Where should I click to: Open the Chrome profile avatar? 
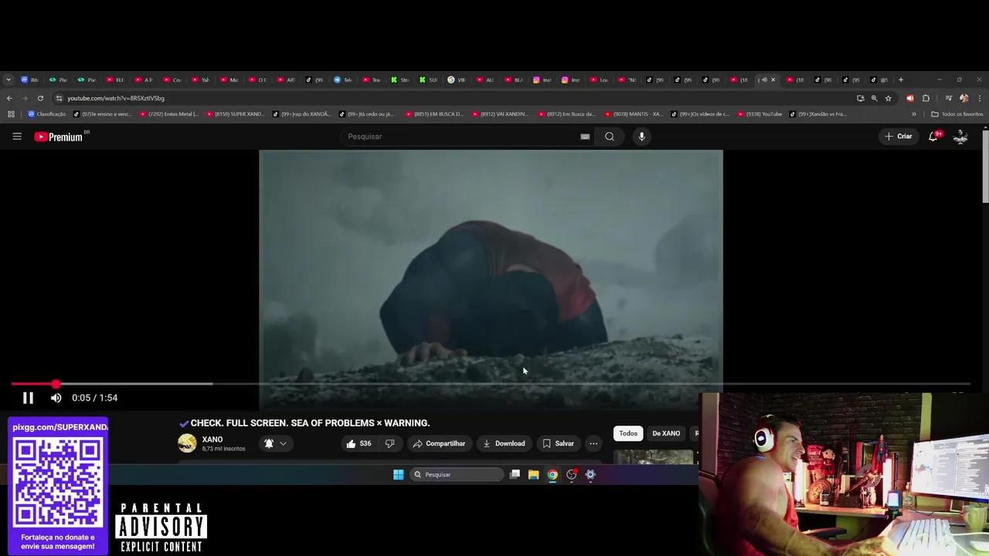[x=964, y=98]
